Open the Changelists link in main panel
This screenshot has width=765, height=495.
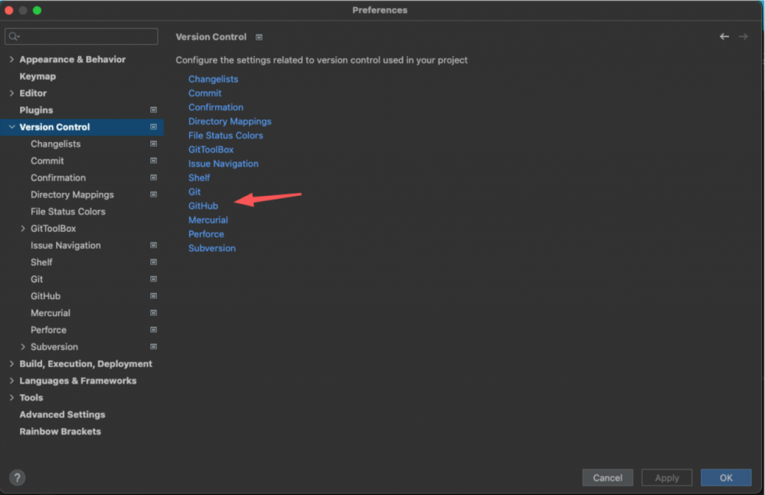(213, 79)
